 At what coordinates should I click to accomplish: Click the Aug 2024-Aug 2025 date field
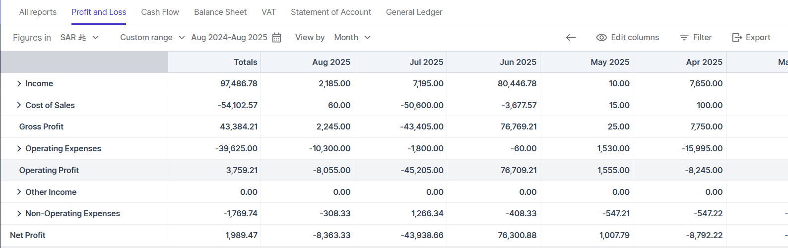[229, 38]
